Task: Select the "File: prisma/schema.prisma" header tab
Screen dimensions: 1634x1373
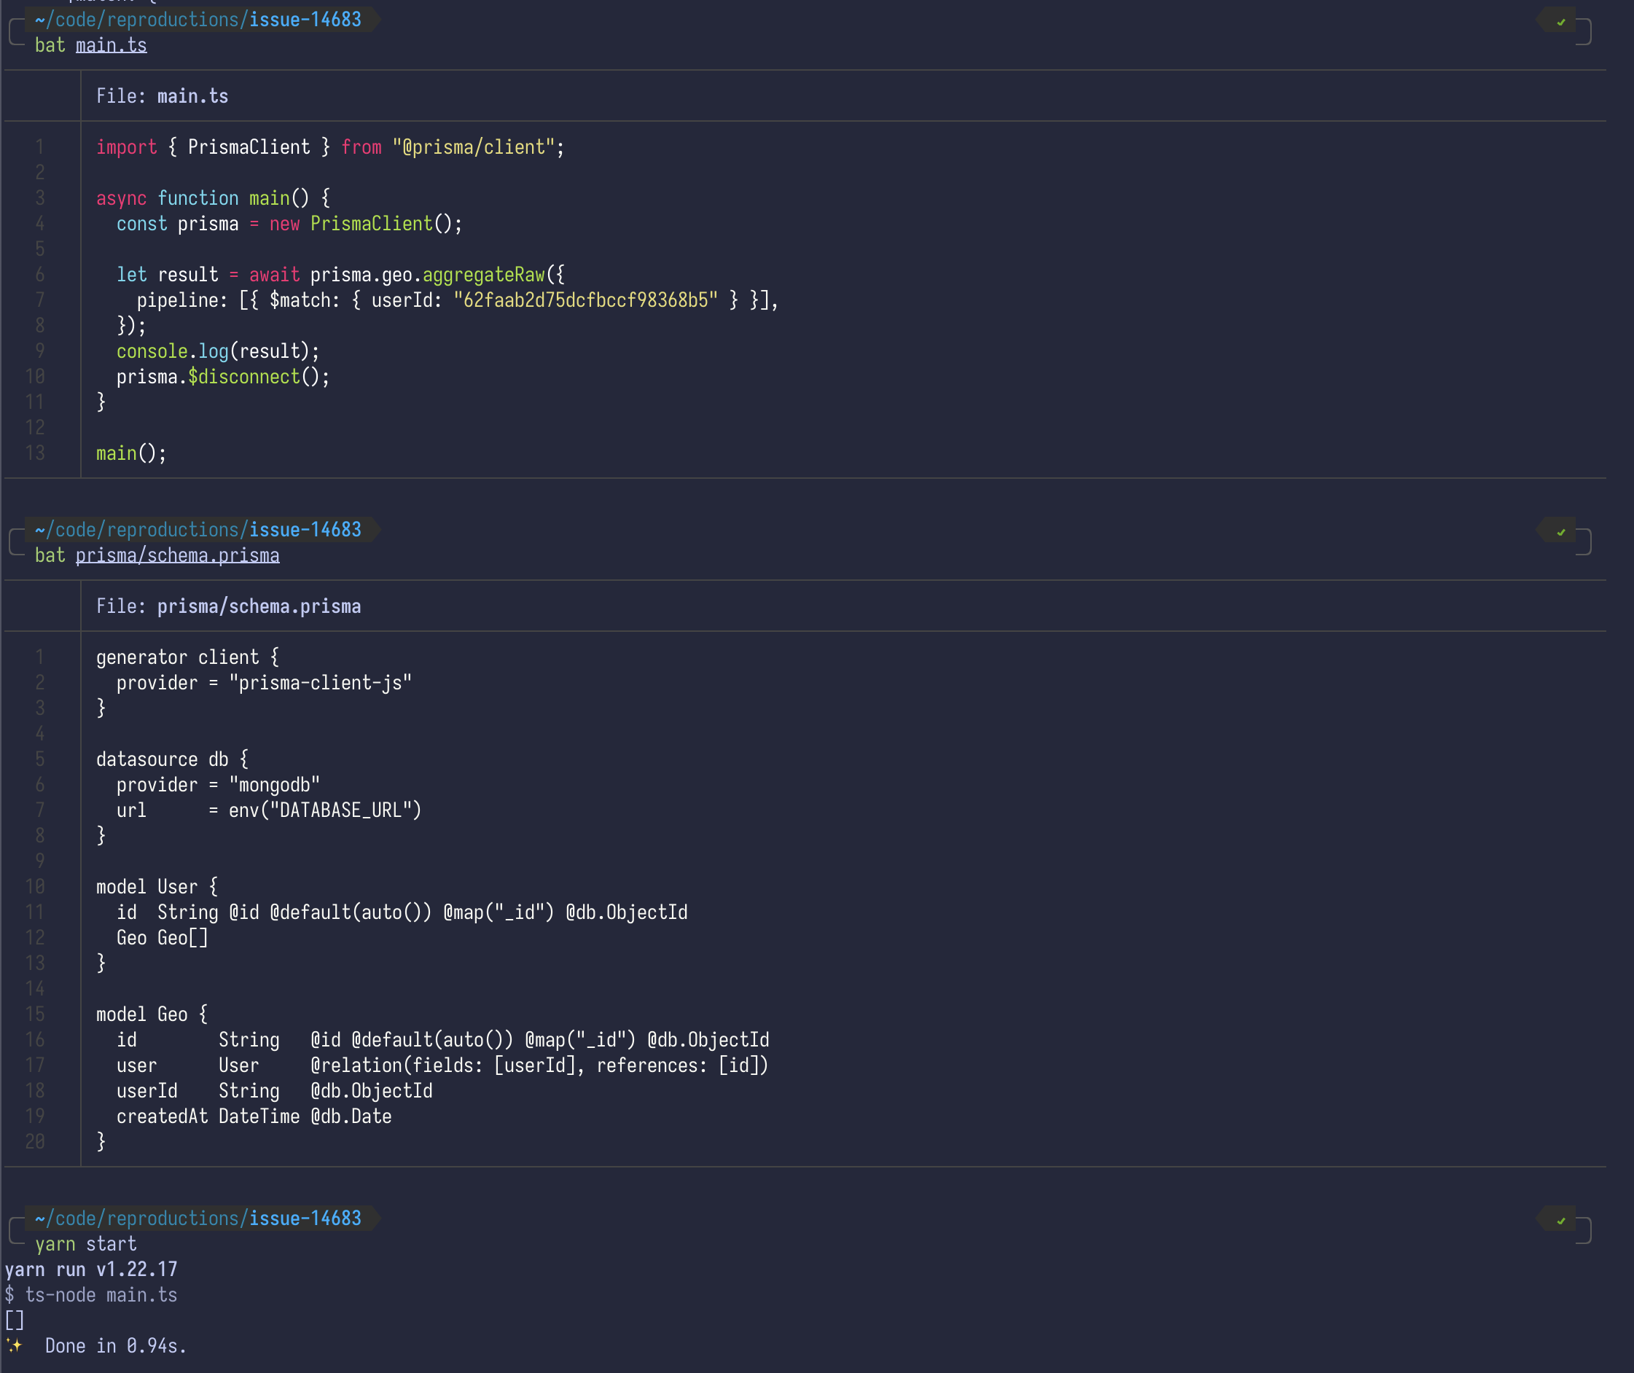Action: click(229, 606)
